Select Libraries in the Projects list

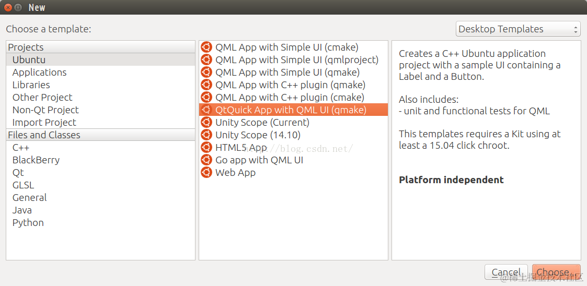pos(31,85)
